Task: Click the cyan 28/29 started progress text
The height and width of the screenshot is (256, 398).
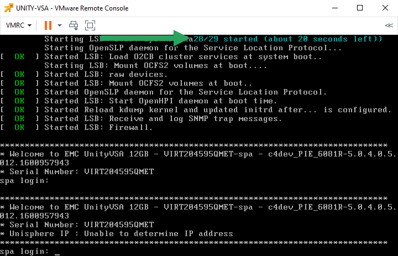Action: pyautogui.click(x=287, y=39)
